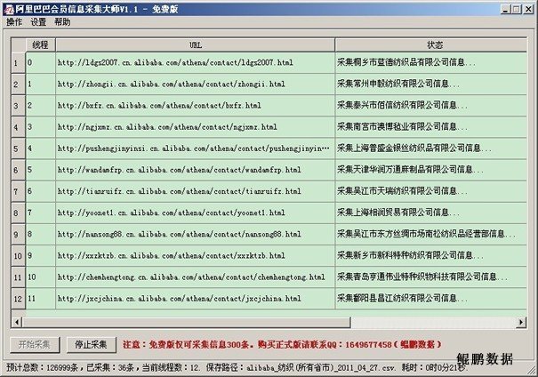Click status 采集南宫市澳博毡业有限公司信息
This screenshot has height=377, width=538.
(x=431, y=127)
